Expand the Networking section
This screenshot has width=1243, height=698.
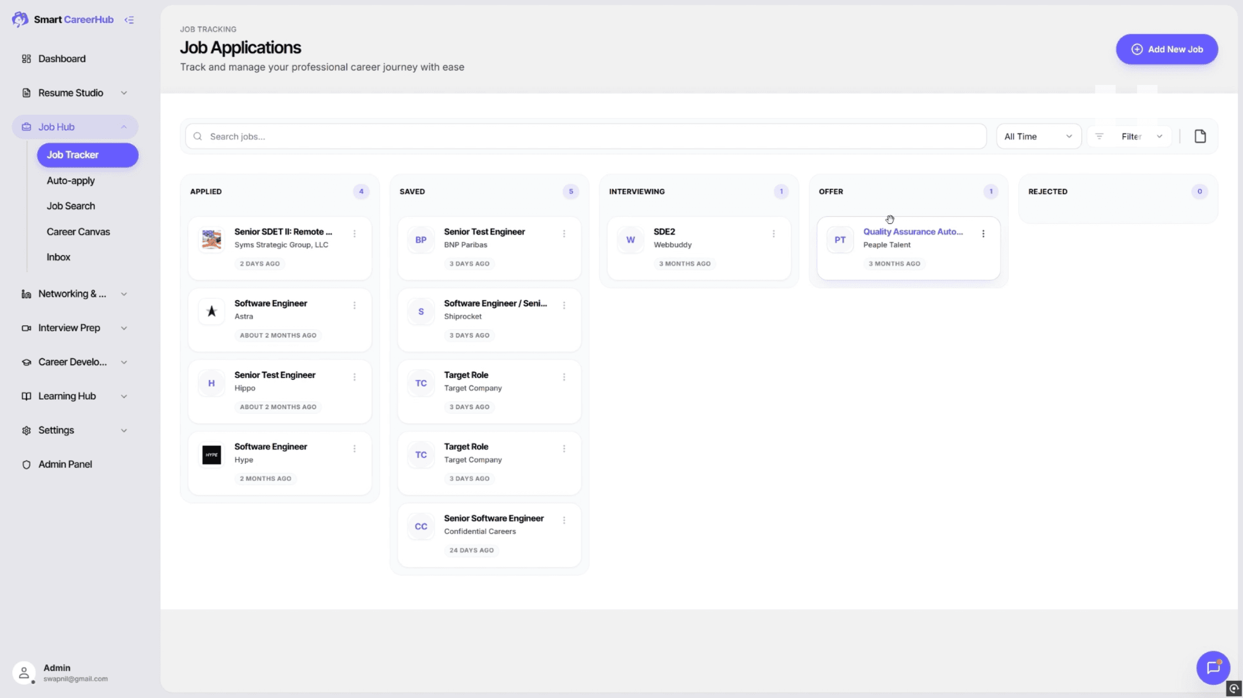pos(75,294)
